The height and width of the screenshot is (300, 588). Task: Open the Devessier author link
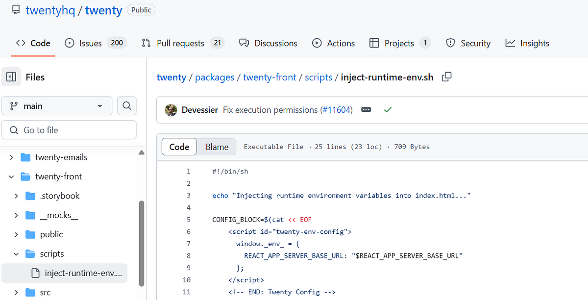[200, 110]
